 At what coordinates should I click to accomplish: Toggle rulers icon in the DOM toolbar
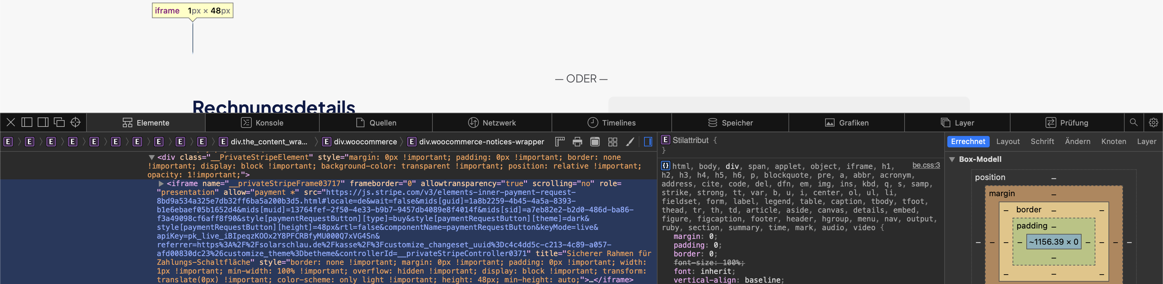pyautogui.click(x=560, y=142)
